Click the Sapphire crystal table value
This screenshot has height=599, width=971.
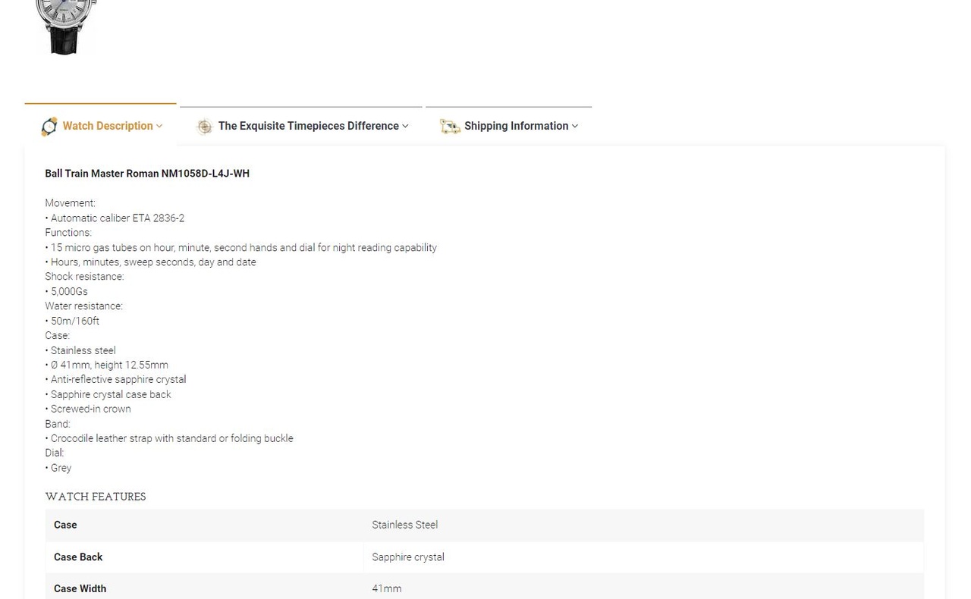pyautogui.click(x=407, y=557)
